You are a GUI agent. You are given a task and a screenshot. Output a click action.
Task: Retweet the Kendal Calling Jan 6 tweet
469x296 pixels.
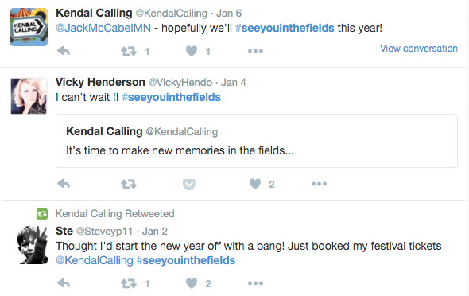[x=129, y=52]
